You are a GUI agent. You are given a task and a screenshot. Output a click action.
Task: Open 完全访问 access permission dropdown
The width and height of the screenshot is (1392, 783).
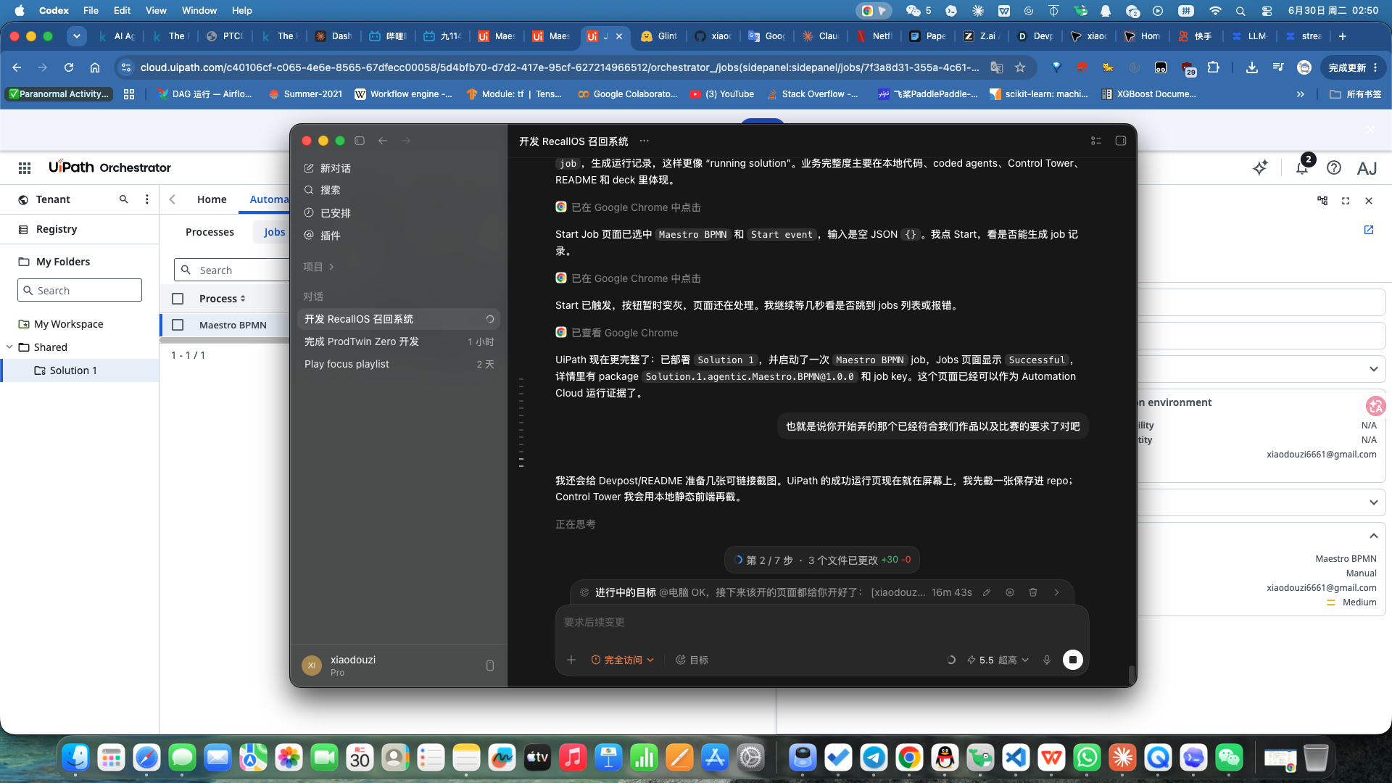(623, 660)
